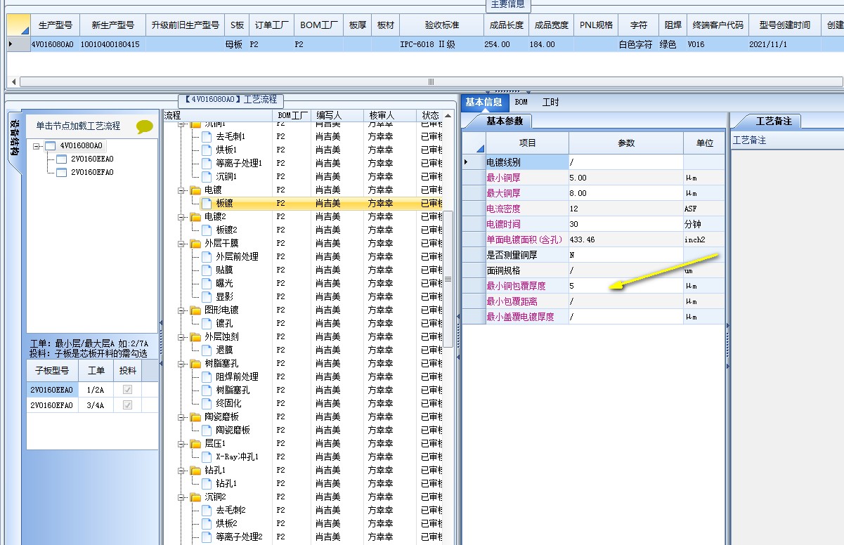Image resolution: width=844 pixels, height=545 pixels.
Task: Click the folder icon of 陶瓷磨板 node
Action: coord(195,417)
